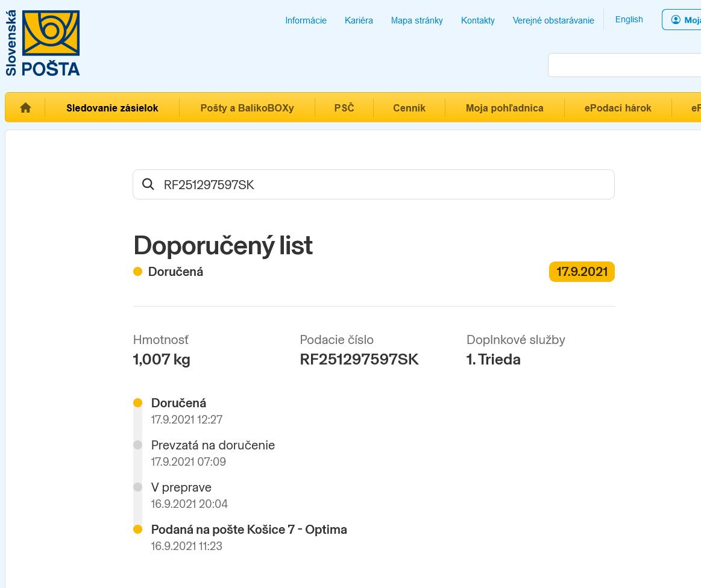Open Verejné obstarávanie link
This screenshot has height=588, width=701.
553,20
